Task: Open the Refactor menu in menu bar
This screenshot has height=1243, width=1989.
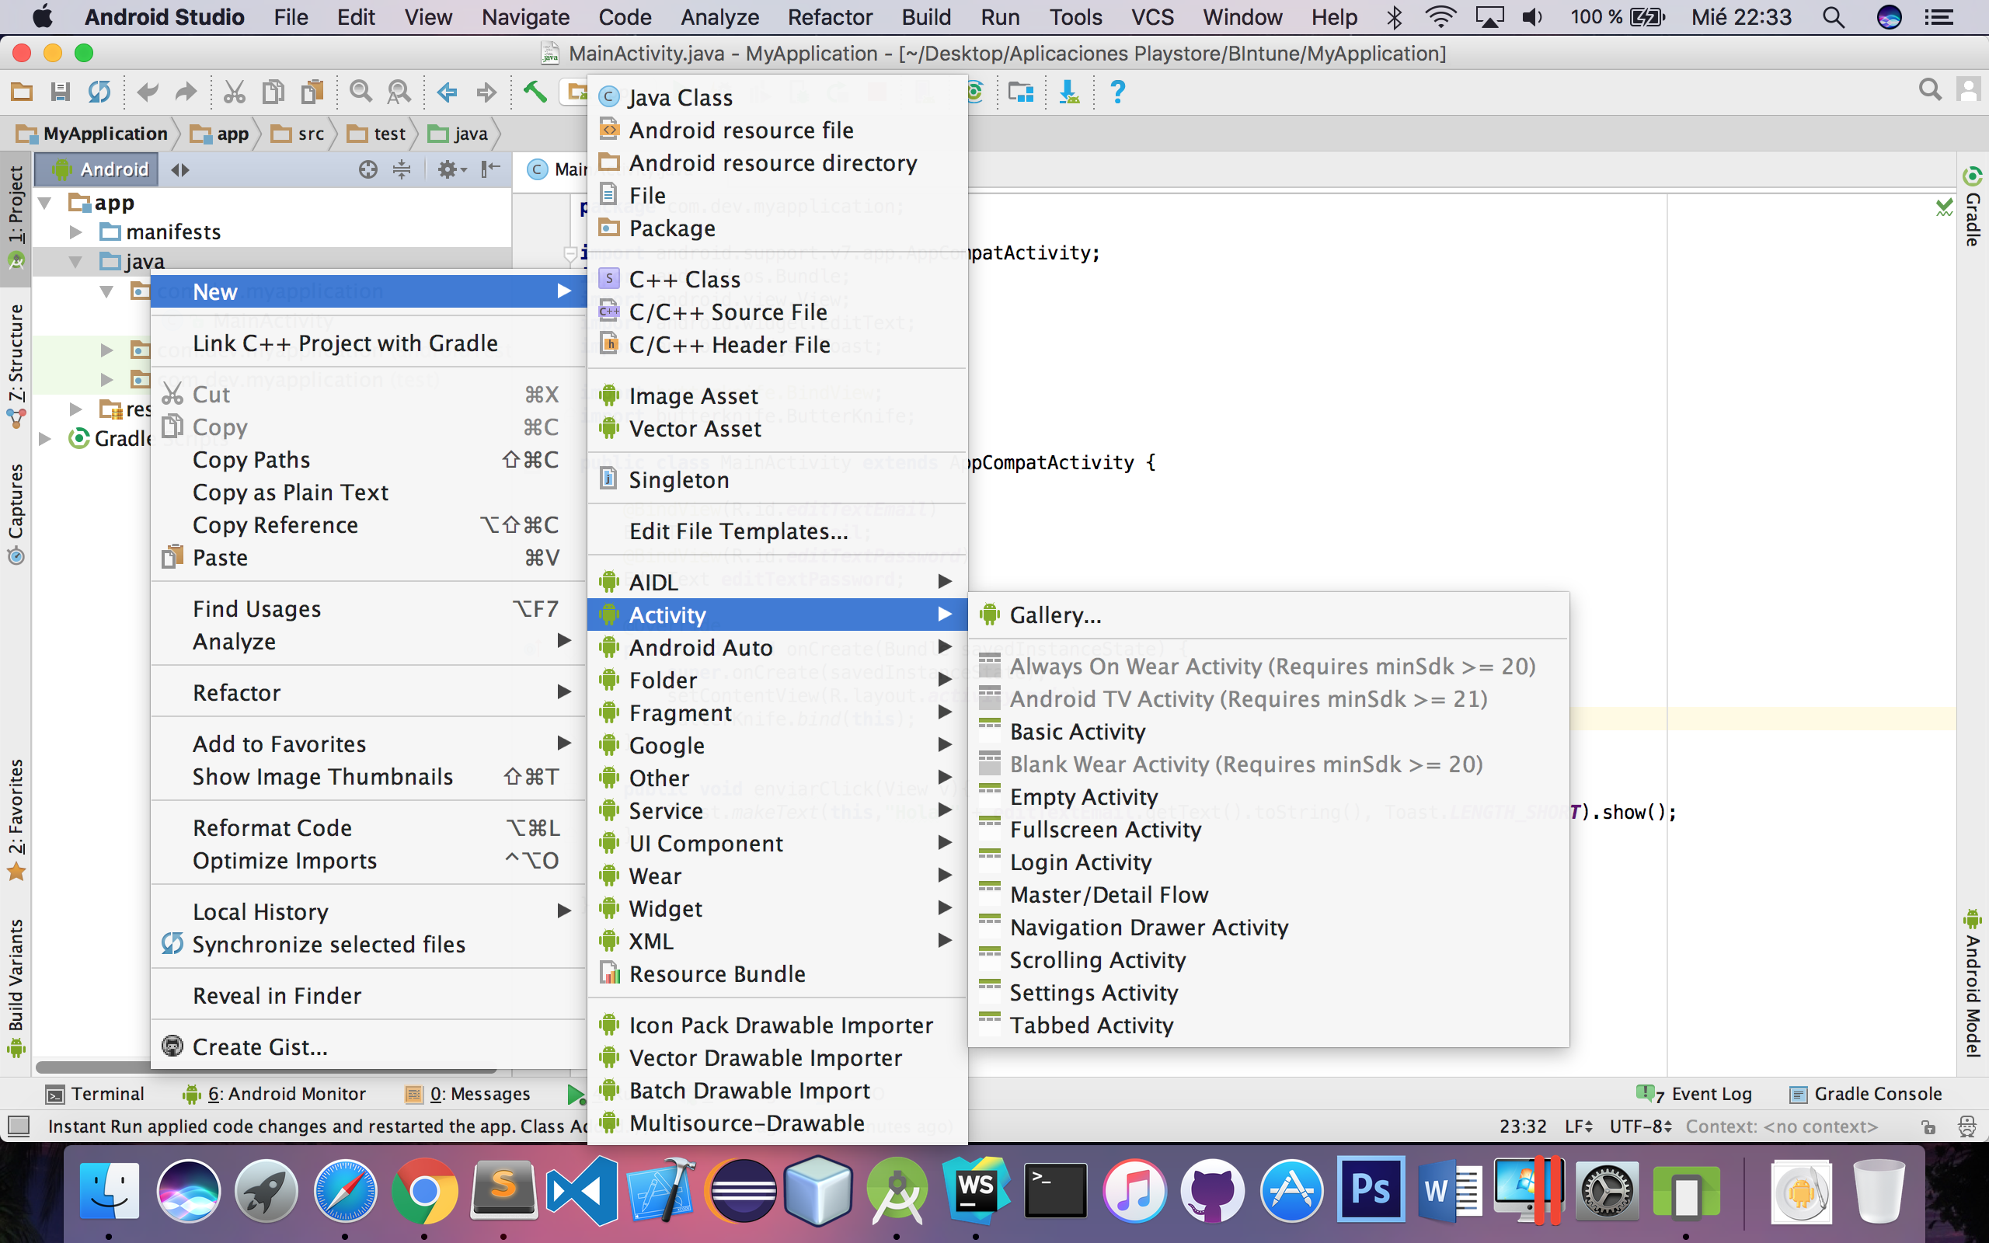Action: tap(830, 17)
